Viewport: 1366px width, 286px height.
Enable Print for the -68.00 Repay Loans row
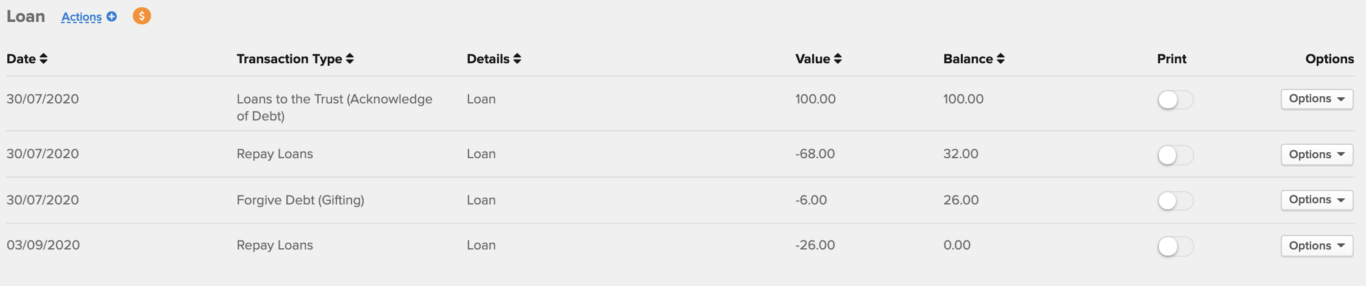coord(1175,155)
